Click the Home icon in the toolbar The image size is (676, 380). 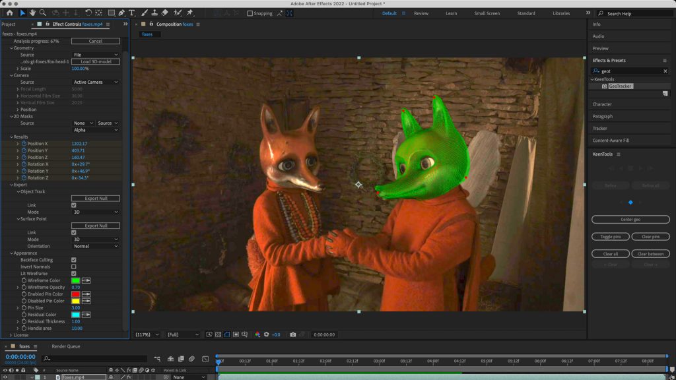tap(10, 13)
